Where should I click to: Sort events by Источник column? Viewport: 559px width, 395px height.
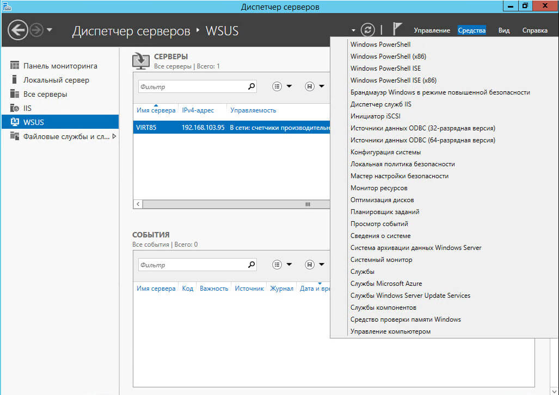pos(249,289)
